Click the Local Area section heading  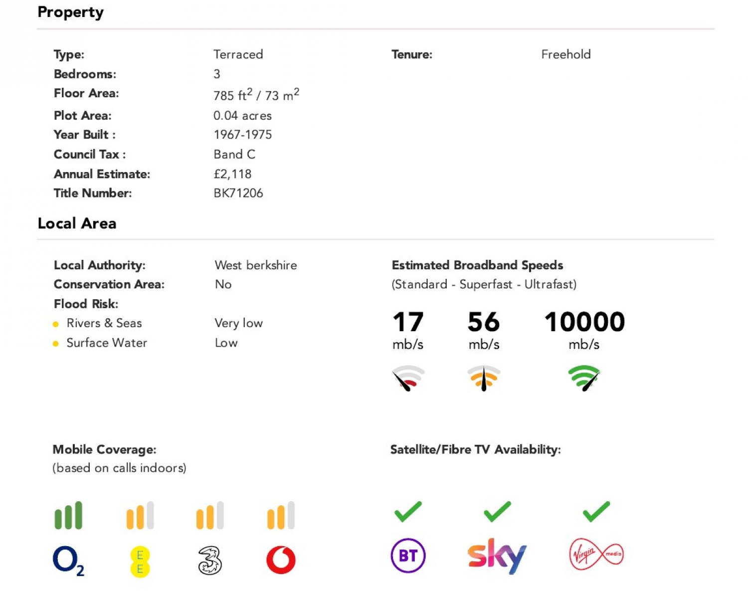click(x=77, y=223)
